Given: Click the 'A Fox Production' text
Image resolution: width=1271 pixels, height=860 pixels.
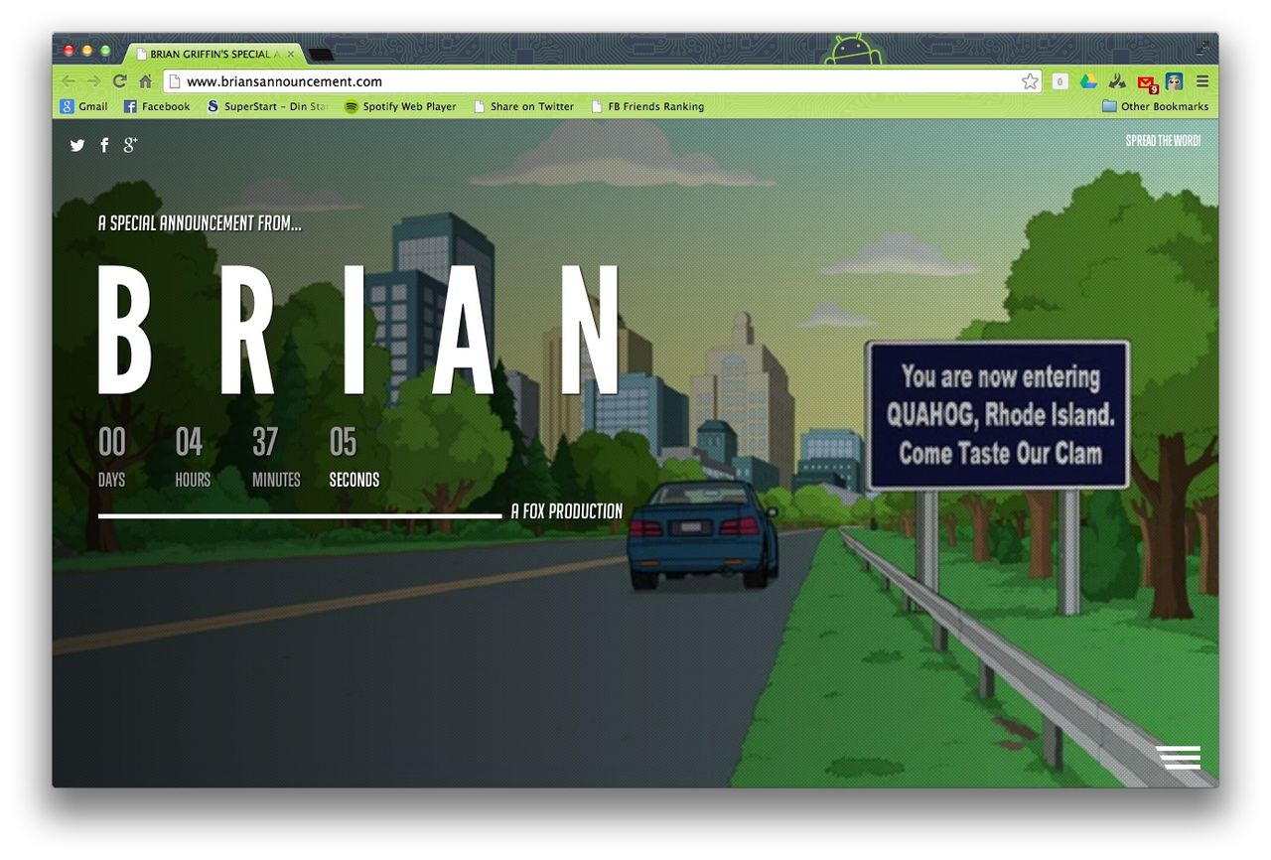Looking at the screenshot, I should click(567, 511).
